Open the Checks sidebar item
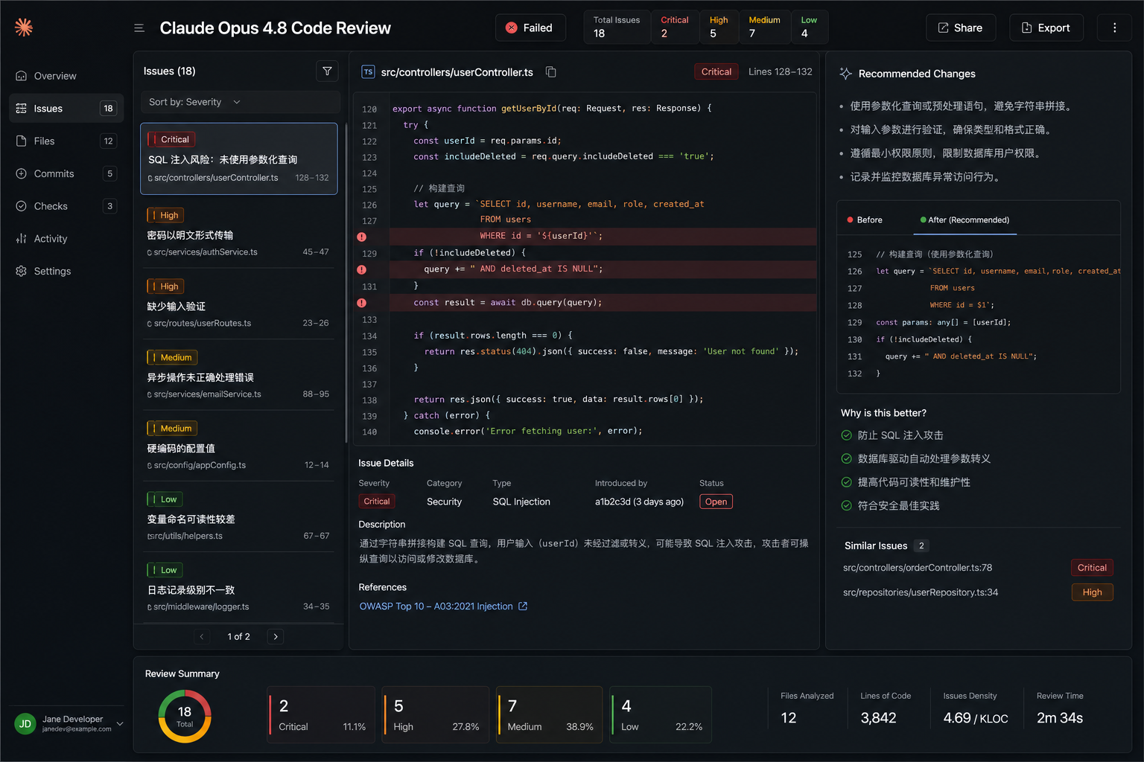 (66, 206)
